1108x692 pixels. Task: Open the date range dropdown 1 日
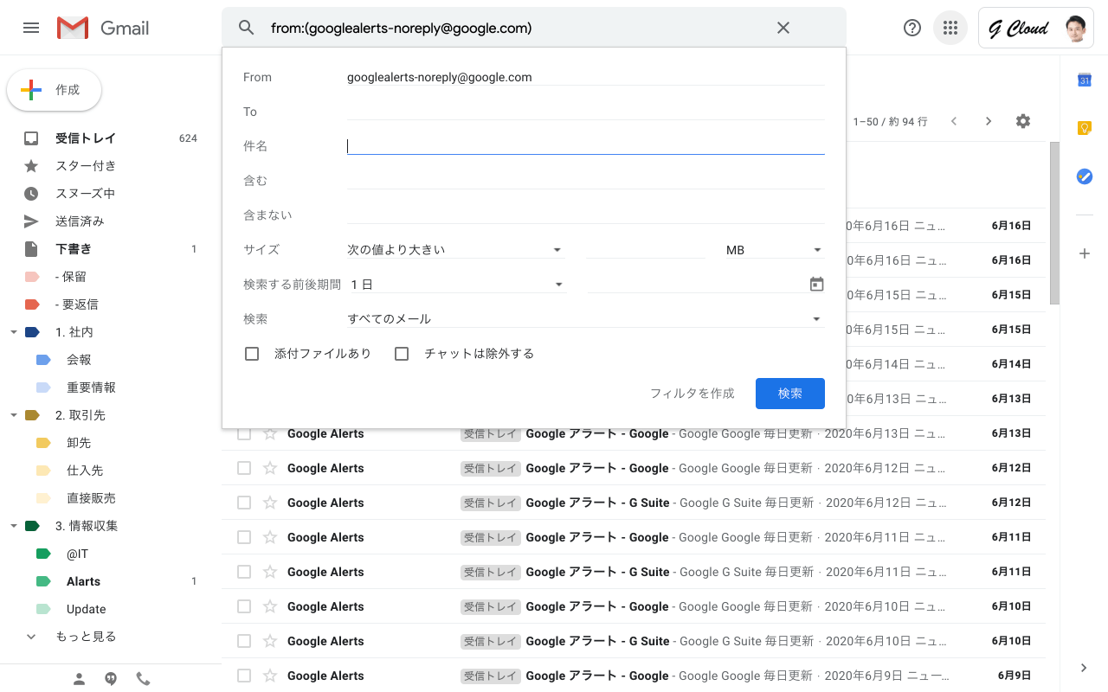(457, 284)
